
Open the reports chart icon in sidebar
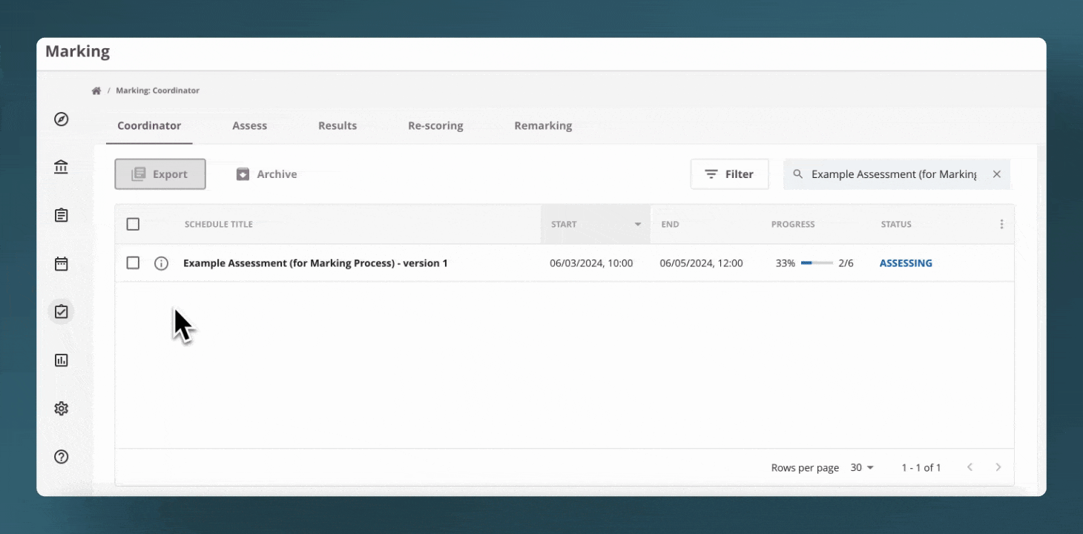tap(62, 360)
